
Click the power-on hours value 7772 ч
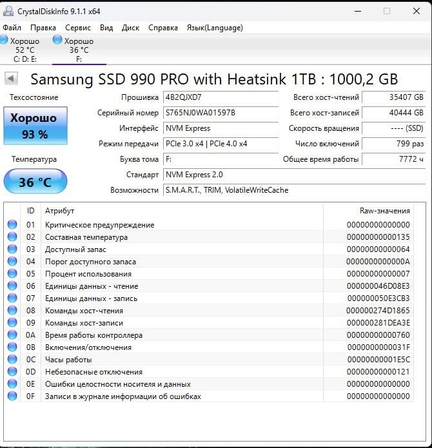(394, 159)
